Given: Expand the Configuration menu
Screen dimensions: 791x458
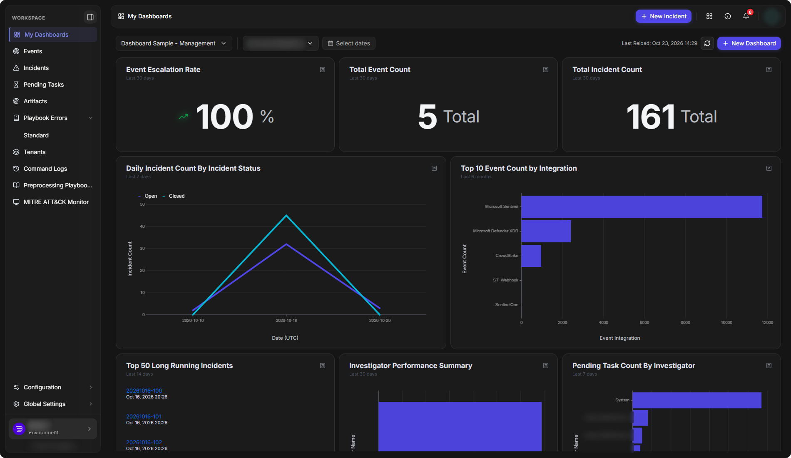Looking at the screenshot, I should pos(53,387).
